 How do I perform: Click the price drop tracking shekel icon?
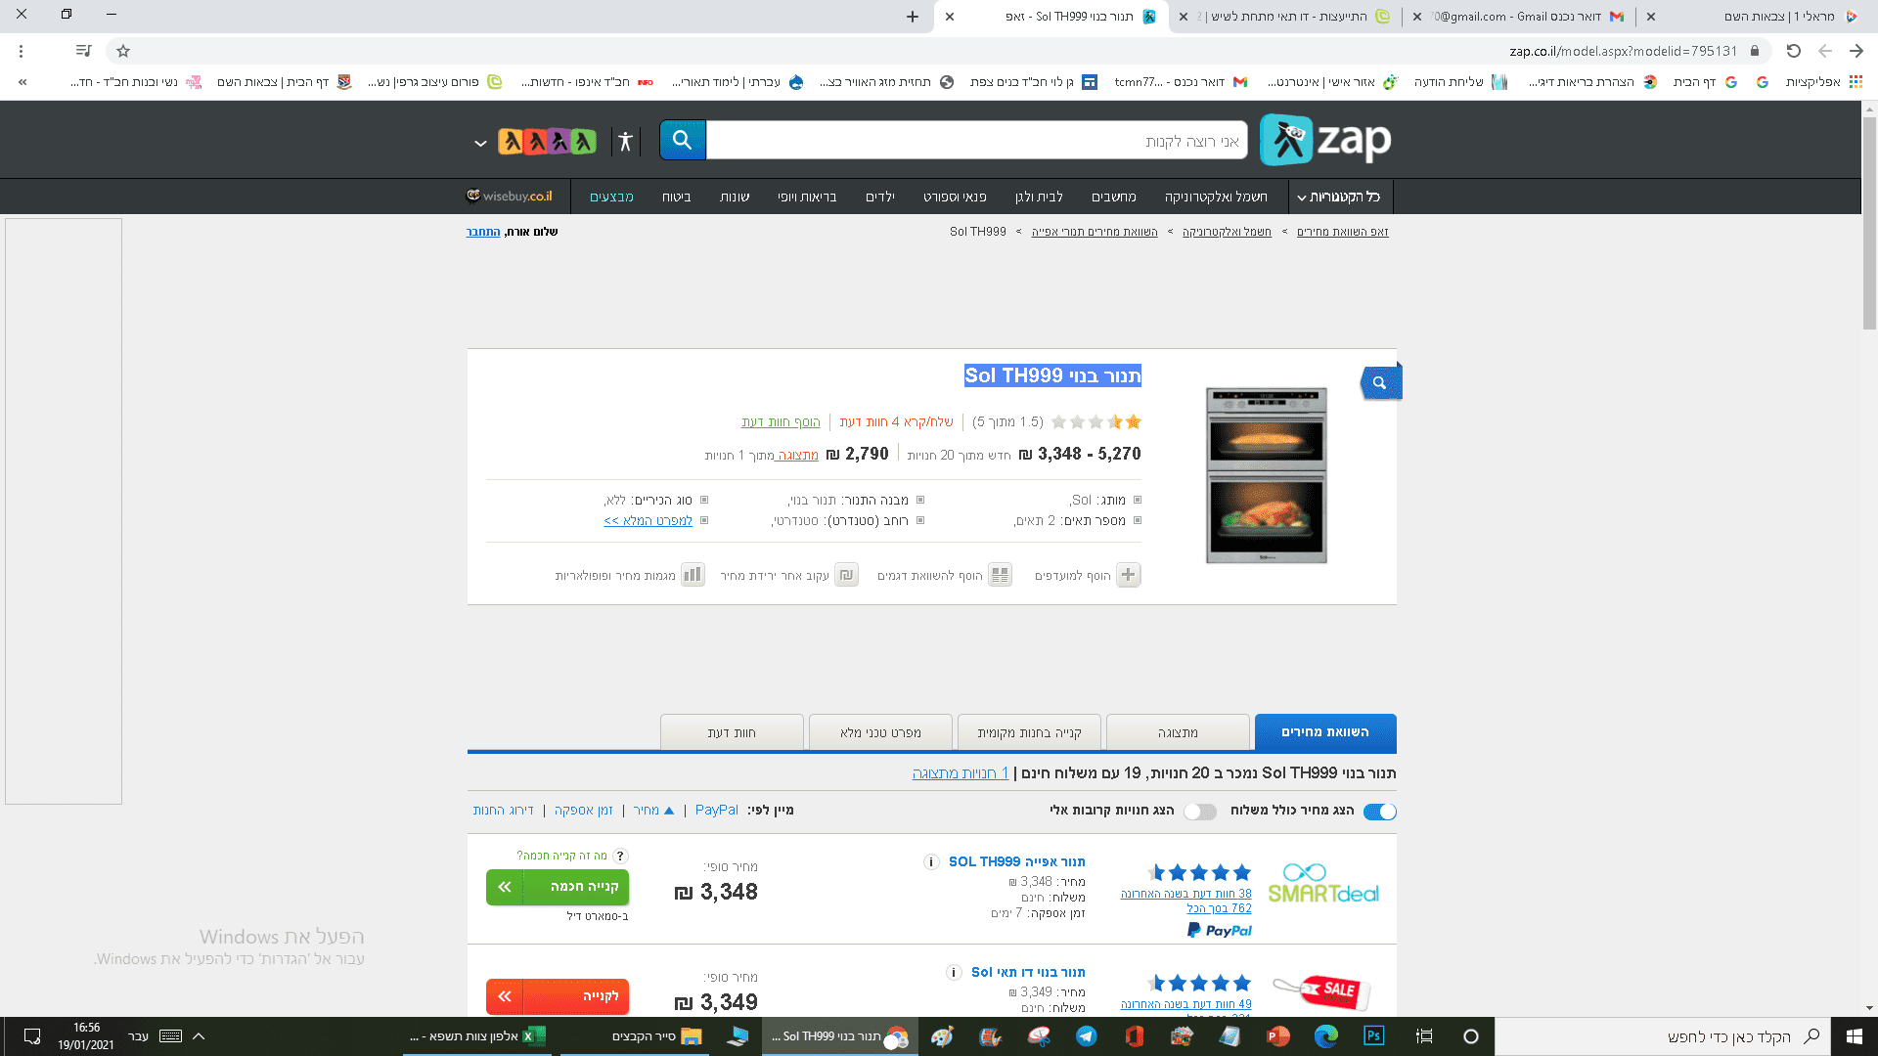(847, 575)
